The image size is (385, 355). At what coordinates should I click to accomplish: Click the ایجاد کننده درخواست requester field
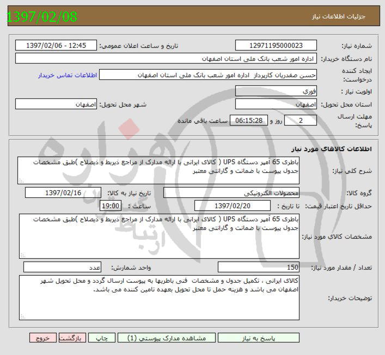coord(208,75)
